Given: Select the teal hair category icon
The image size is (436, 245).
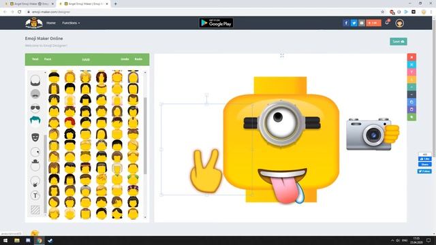Looking at the screenshot, I should pos(35,121).
